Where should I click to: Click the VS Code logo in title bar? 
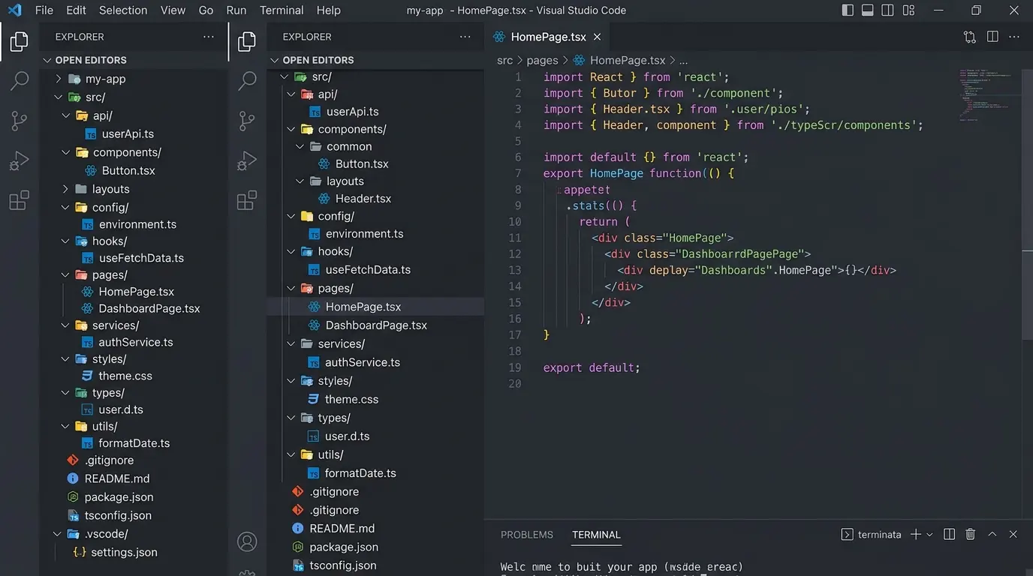(x=14, y=10)
